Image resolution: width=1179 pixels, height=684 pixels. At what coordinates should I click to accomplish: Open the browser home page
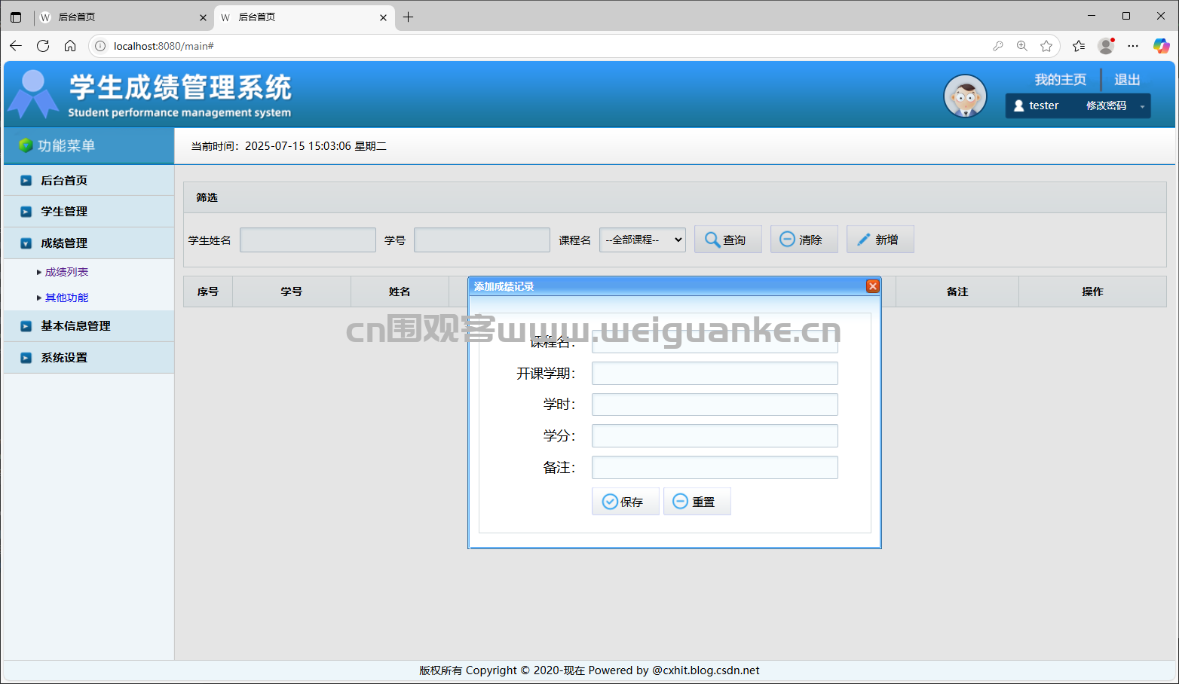[70, 46]
